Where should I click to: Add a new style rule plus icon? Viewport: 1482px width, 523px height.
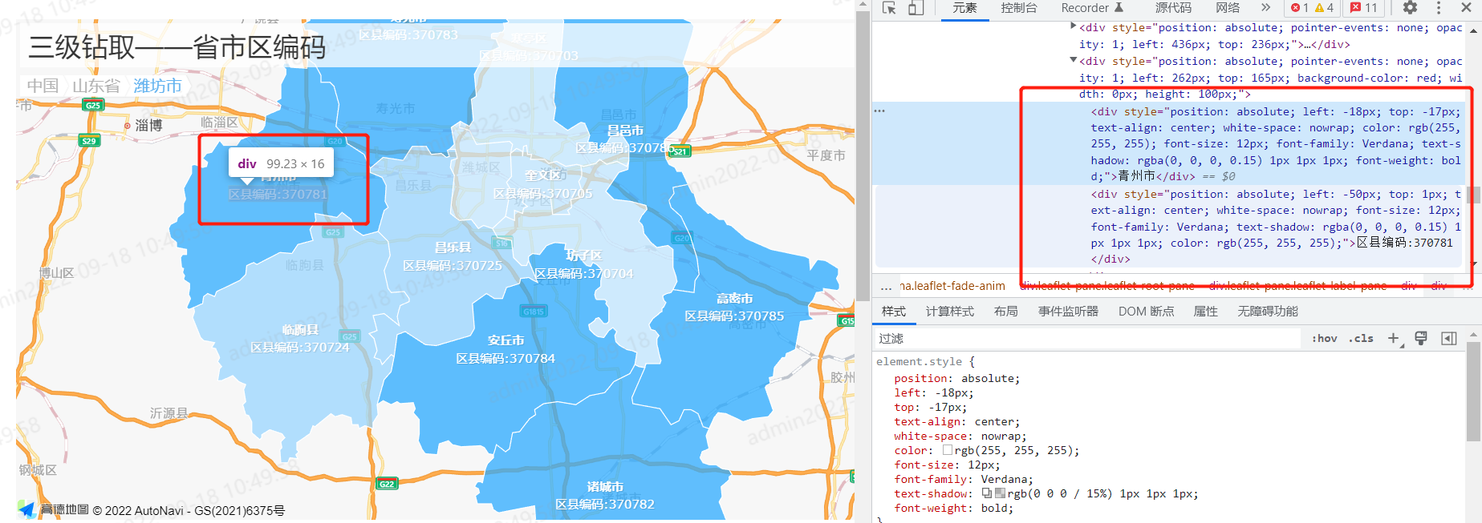tap(1394, 339)
